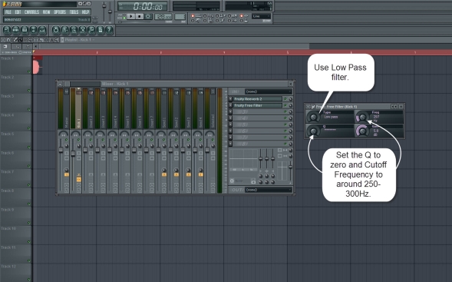Open the Playlist - Kick 1 title dropdown
The image size is (452, 282).
tap(80, 40)
